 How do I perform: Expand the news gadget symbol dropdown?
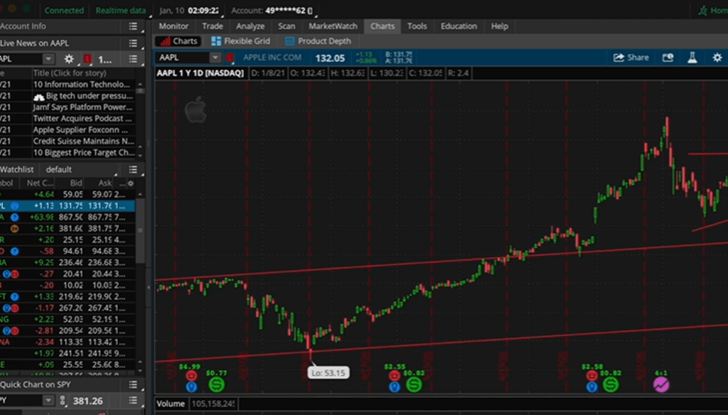point(48,59)
